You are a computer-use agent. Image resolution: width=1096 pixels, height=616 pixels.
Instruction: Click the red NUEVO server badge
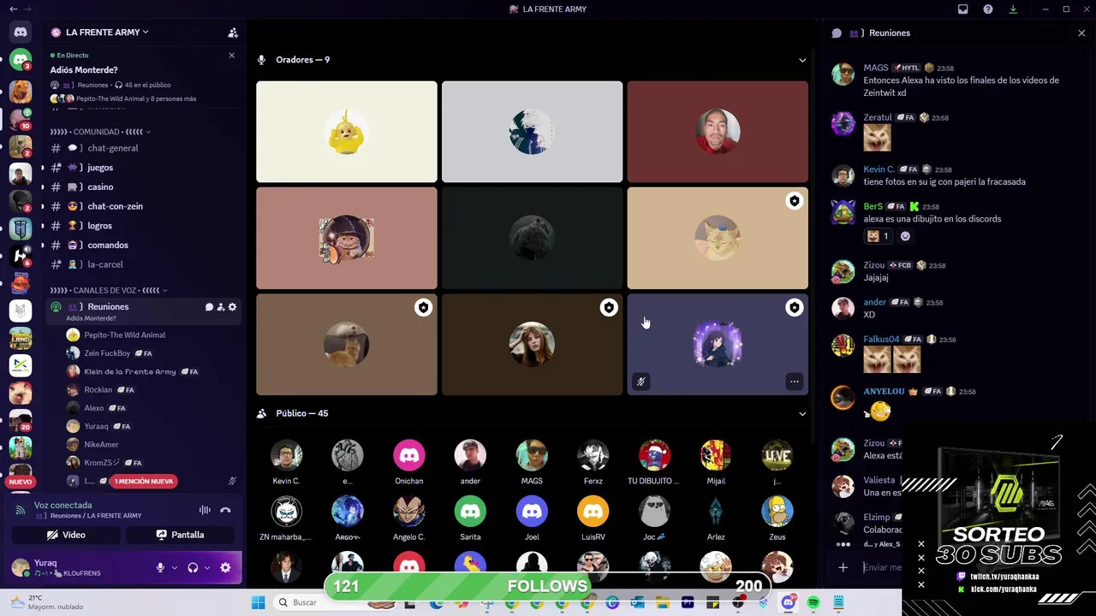tap(21, 482)
